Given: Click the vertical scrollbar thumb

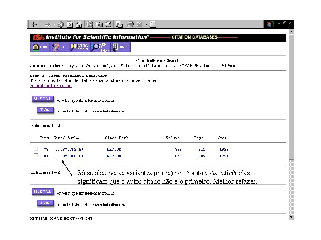Looking at the screenshot, I should tap(292, 97).
